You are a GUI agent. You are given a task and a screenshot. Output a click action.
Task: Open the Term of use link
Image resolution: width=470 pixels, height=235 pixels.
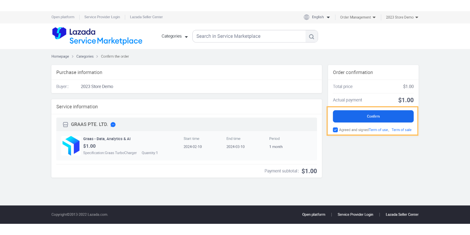point(378,130)
